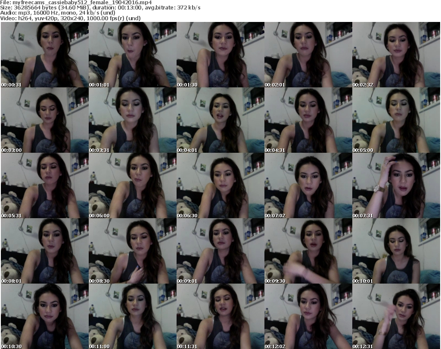Pick the preview frame at 00:07:31

tap(396, 186)
